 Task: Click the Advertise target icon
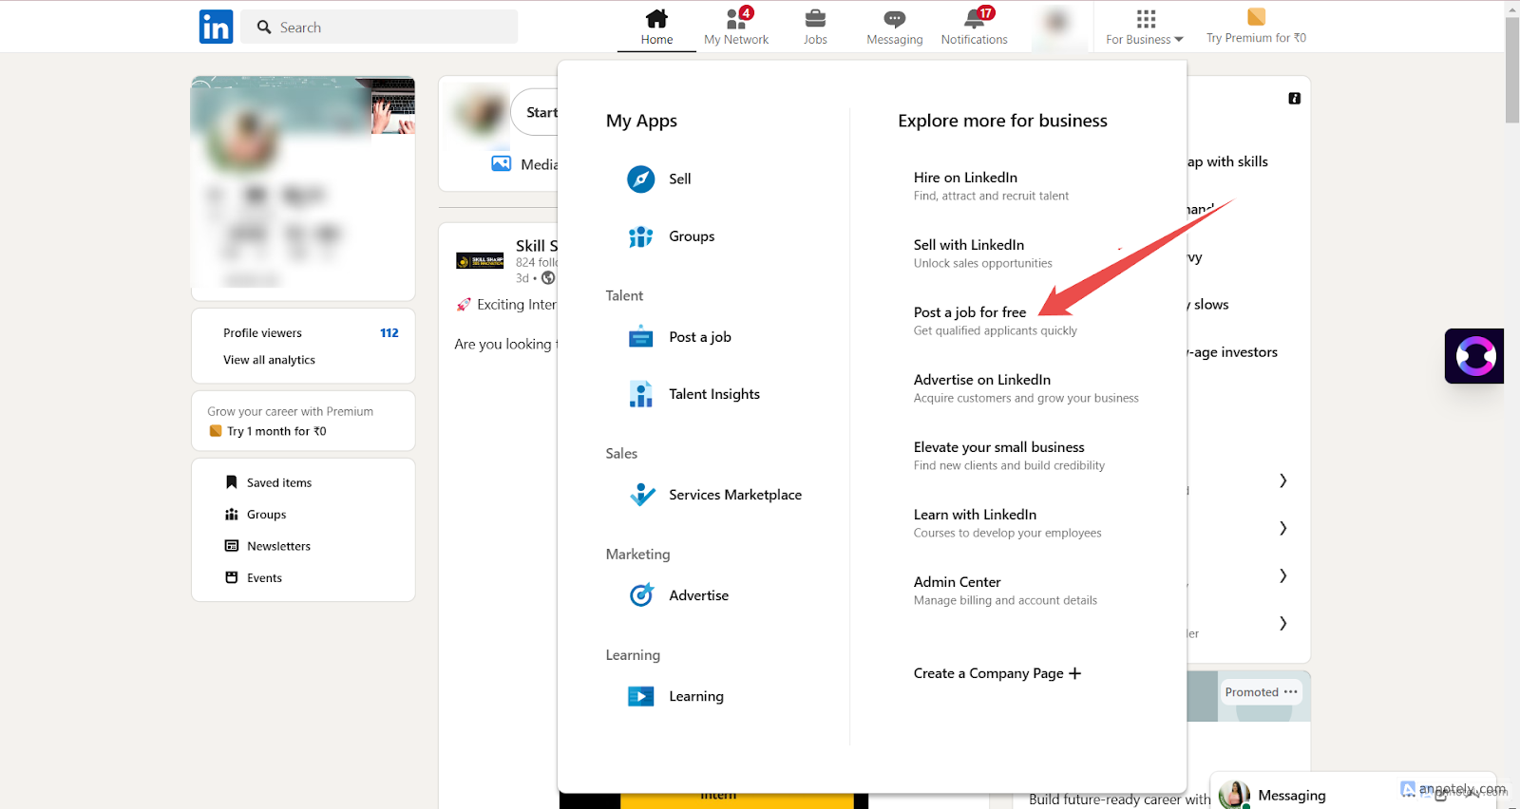click(642, 595)
